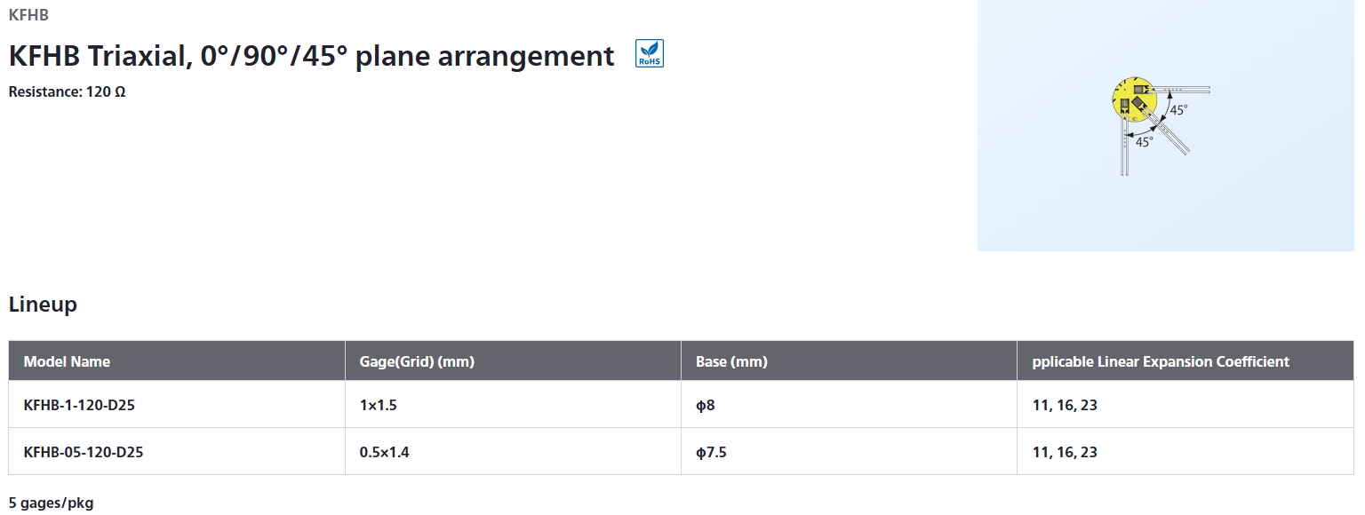The height and width of the screenshot is (515, 1365).
Task: Click the 11, 16, 23 coefficient for KFHB-1
Action: pyautogui.click(x=1065, y=405)
